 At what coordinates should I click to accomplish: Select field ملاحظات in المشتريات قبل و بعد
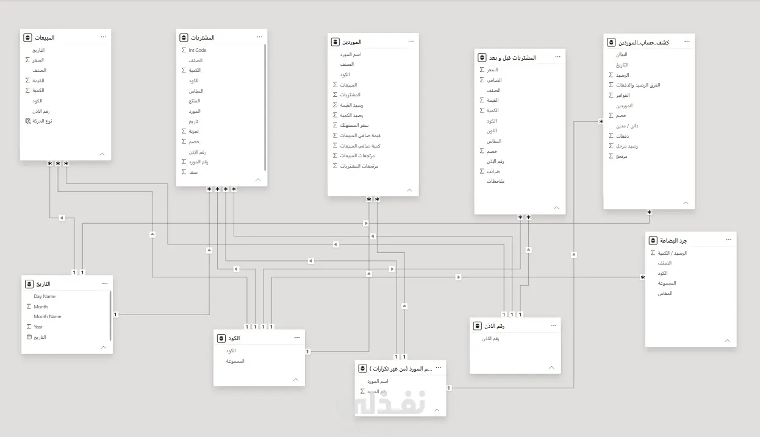[495, 182]
